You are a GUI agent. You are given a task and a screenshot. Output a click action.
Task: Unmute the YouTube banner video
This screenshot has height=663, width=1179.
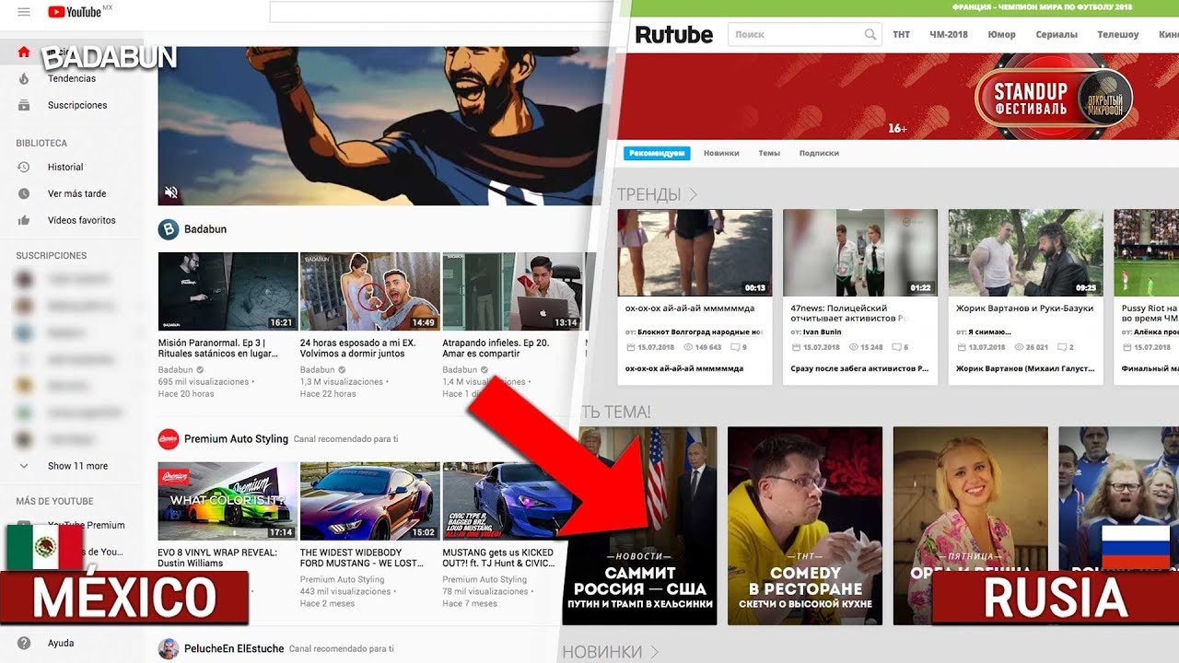(171, 192)
